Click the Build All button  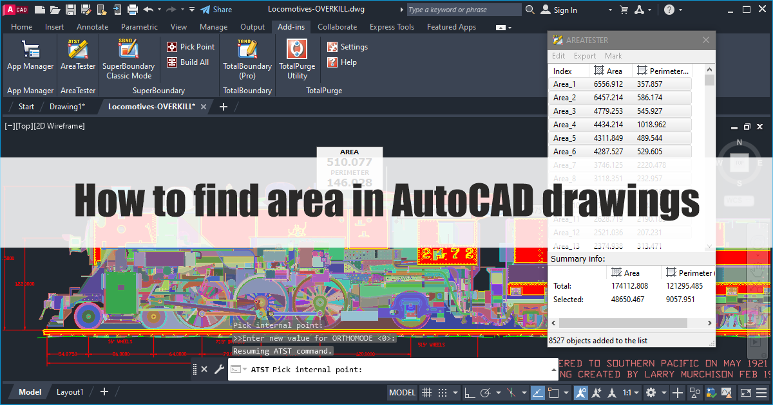pyautogui.click(x=187, y=62)
